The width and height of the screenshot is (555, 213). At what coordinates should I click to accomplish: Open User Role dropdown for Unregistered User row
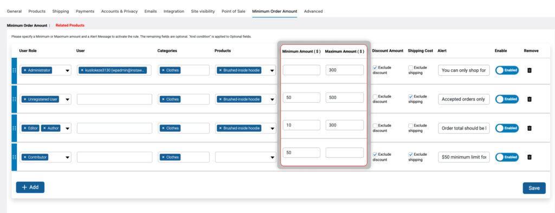tap(67, 99)
